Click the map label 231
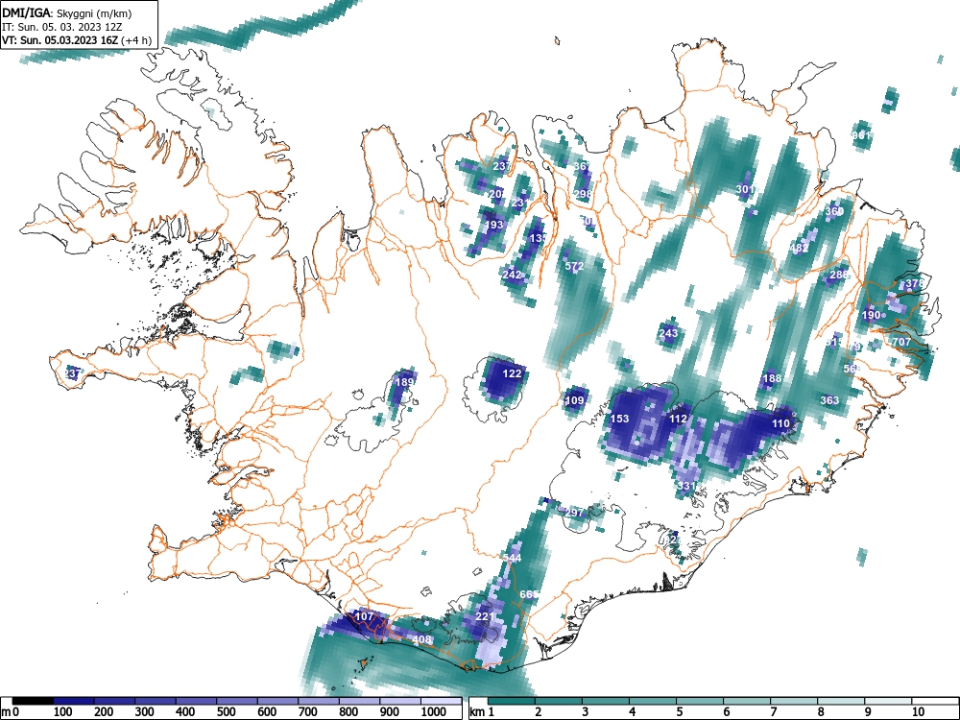The image size is (960, 720). pos(520,204)
